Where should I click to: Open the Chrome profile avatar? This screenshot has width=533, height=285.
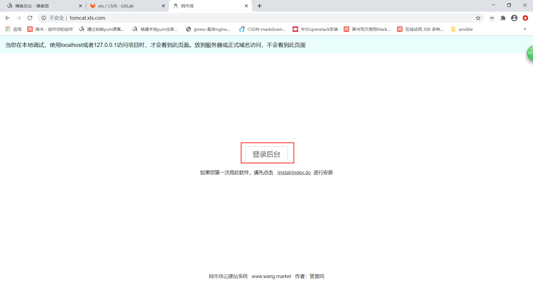(514, 18)
